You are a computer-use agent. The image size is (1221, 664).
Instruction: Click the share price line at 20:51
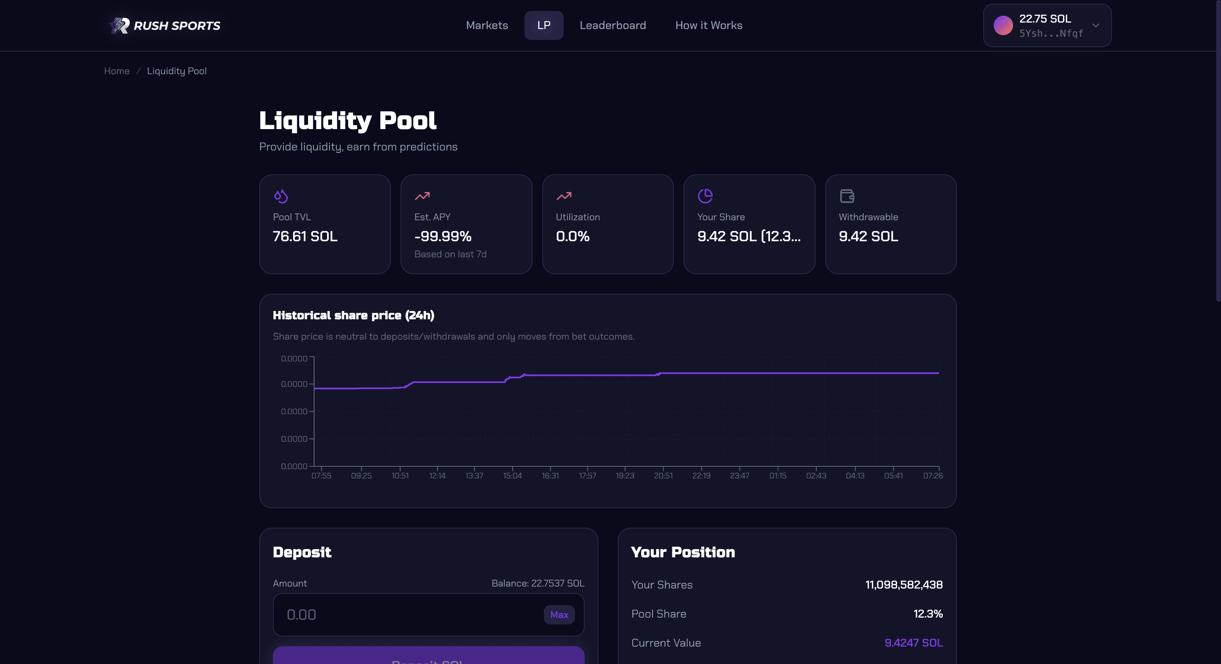point(663,373)
